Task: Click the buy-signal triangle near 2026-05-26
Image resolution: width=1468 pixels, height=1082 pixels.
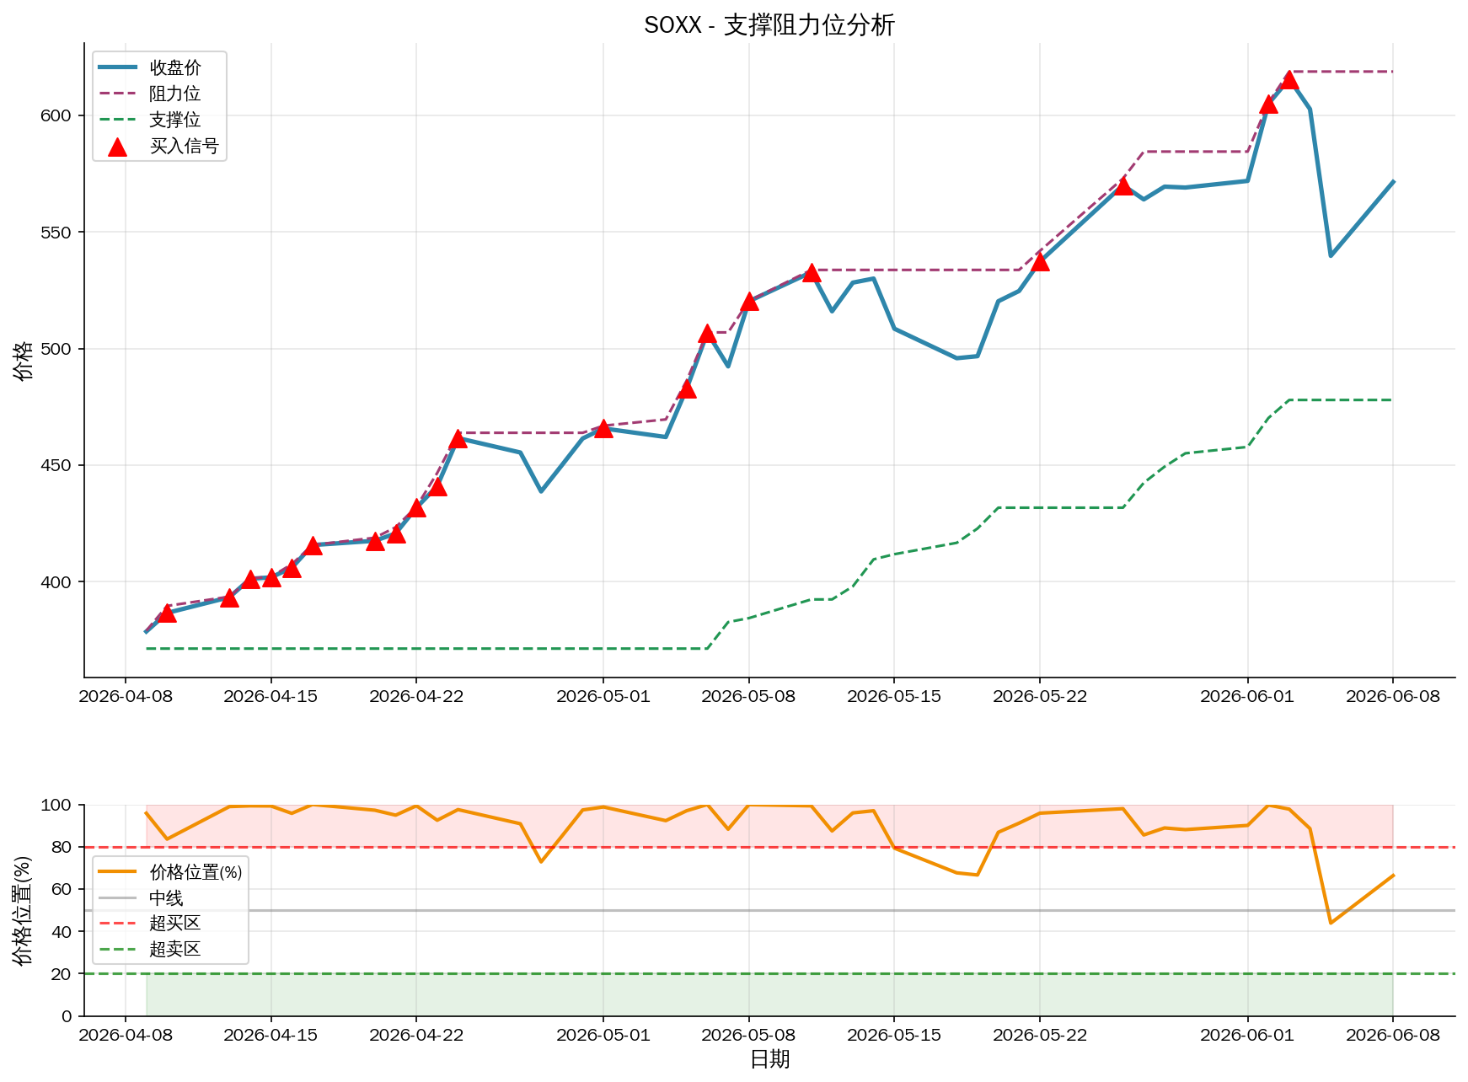Action: [x=1122, y=185]
